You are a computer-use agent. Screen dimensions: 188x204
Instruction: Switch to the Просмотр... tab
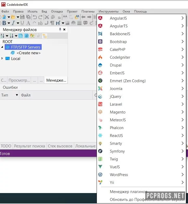(x=19, y=80)
